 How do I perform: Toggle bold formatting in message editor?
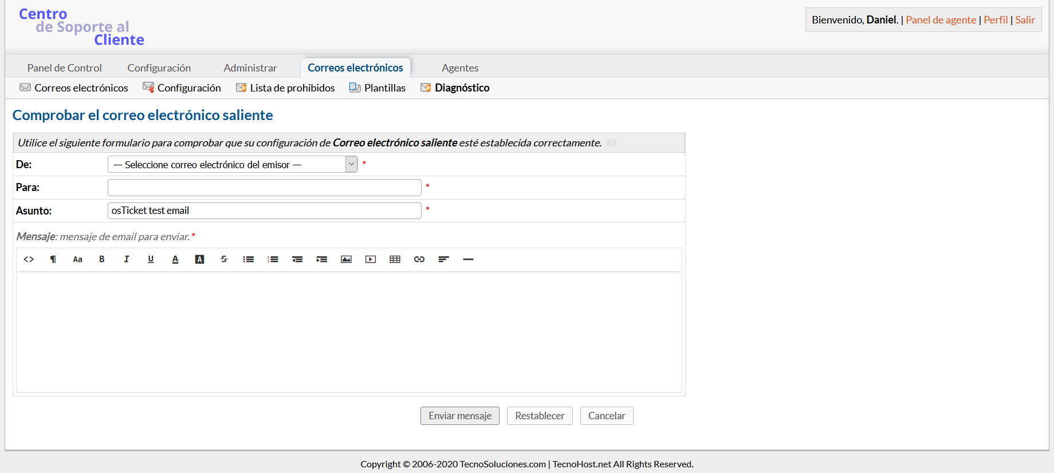[102, 259]
